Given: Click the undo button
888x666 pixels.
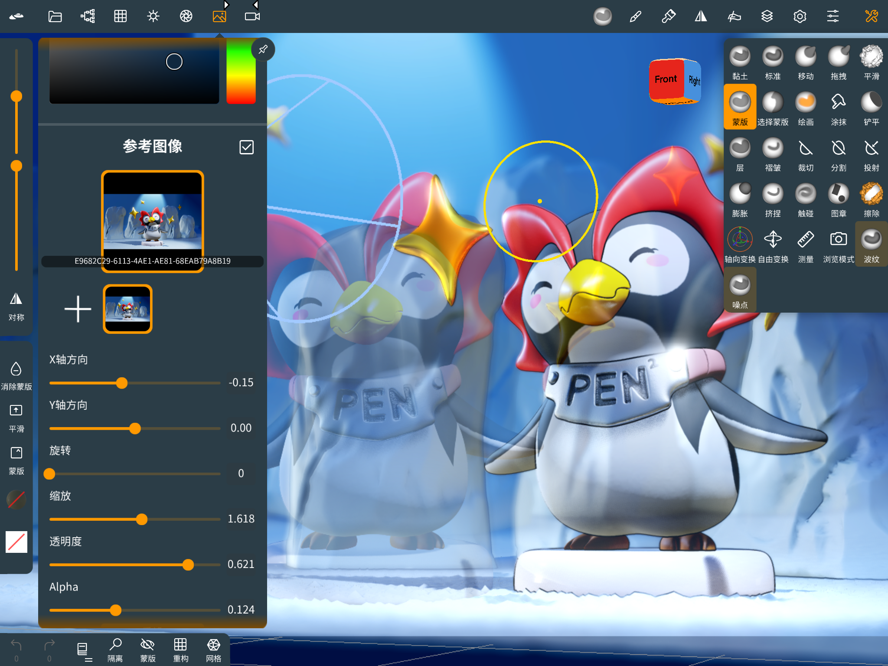Looking at the screenshot, I should click(16, 645).
